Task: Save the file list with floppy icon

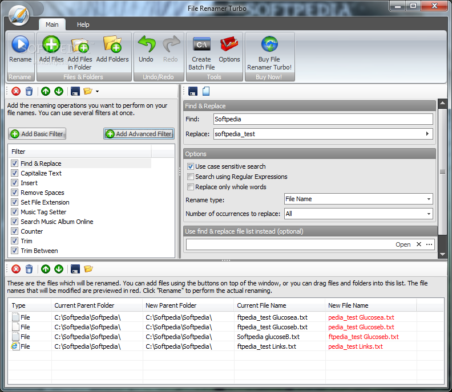Action: click(75, 269)
